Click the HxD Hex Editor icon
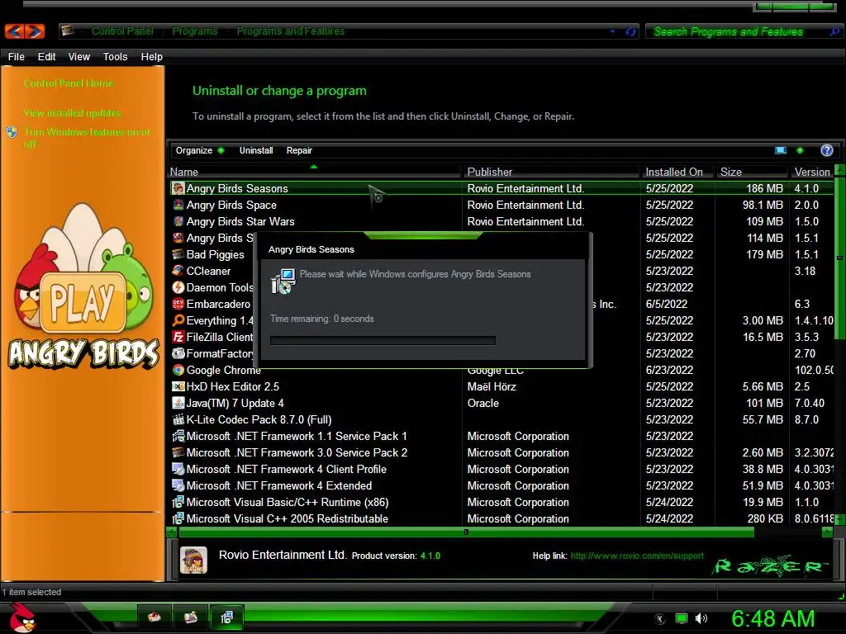The width and height of the screenshot is (846, 634). tap(178, 386)
